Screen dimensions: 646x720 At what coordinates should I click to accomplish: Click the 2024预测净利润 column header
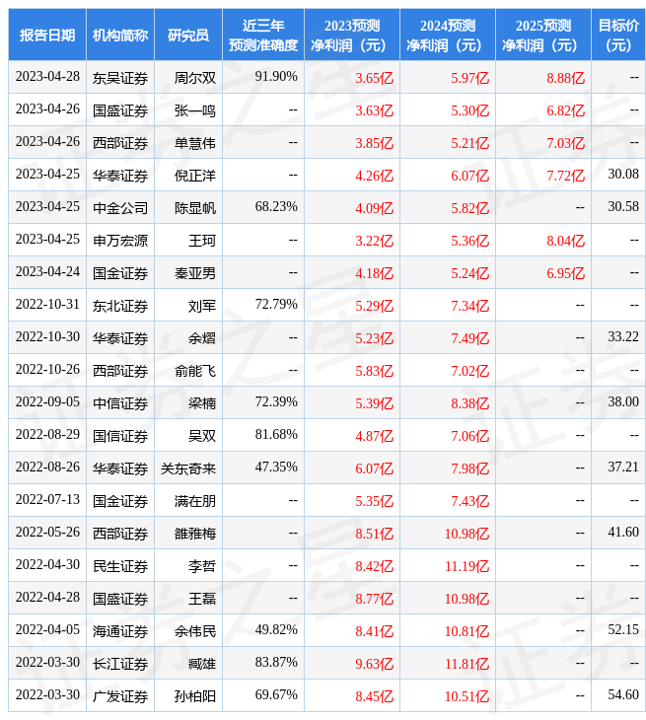(448, 35)
